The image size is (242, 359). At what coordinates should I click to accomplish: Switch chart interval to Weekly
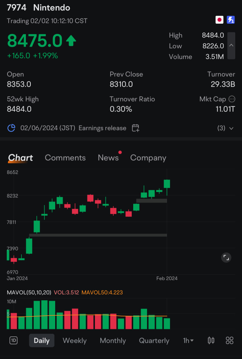[x=74, y=341]
